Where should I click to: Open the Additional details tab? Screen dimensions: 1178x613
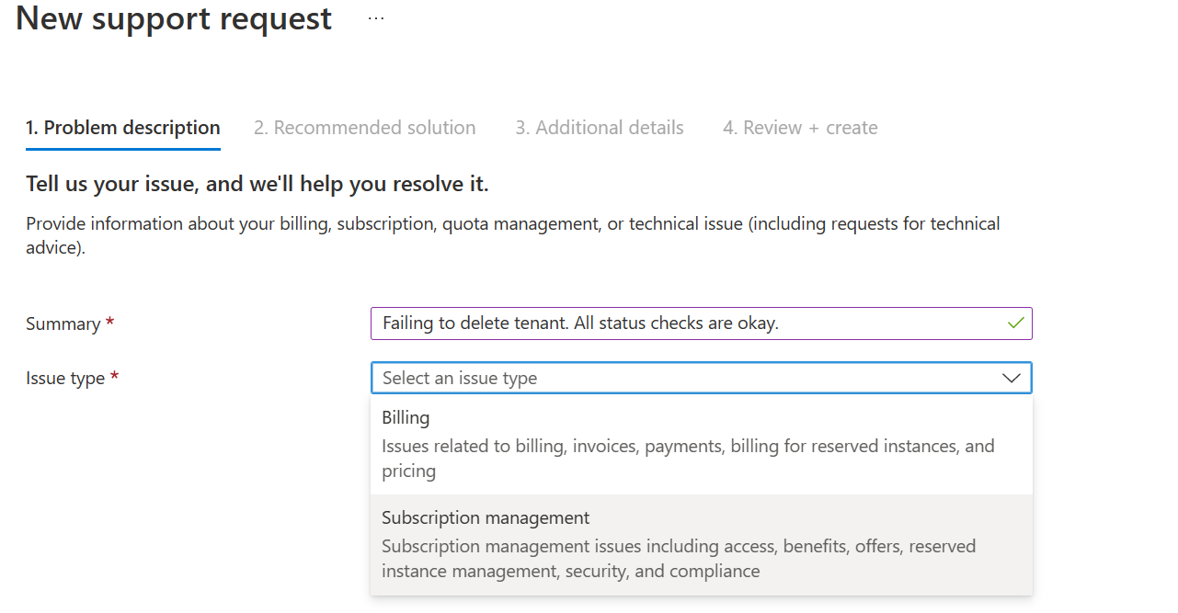599,127
